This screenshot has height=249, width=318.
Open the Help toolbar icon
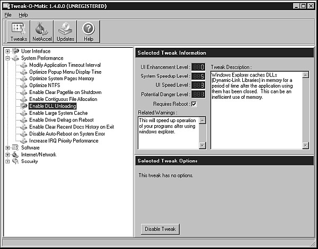click(89, 31)
